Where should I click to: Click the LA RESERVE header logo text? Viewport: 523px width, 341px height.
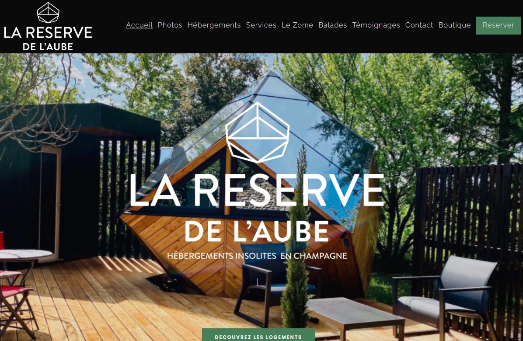[48, 33]
